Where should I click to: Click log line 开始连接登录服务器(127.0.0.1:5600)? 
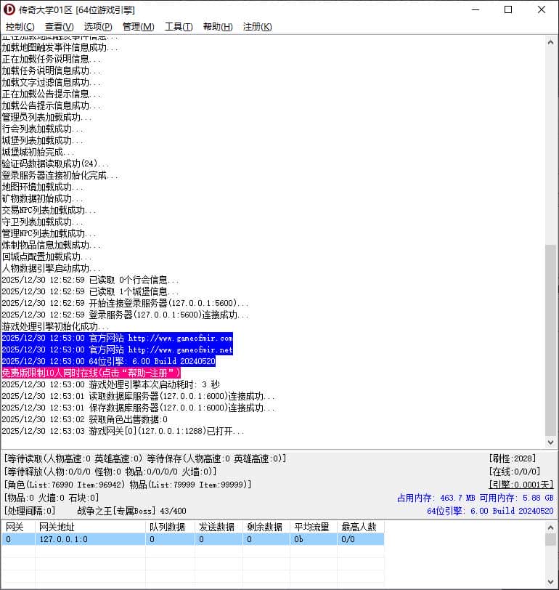[125, 303]
